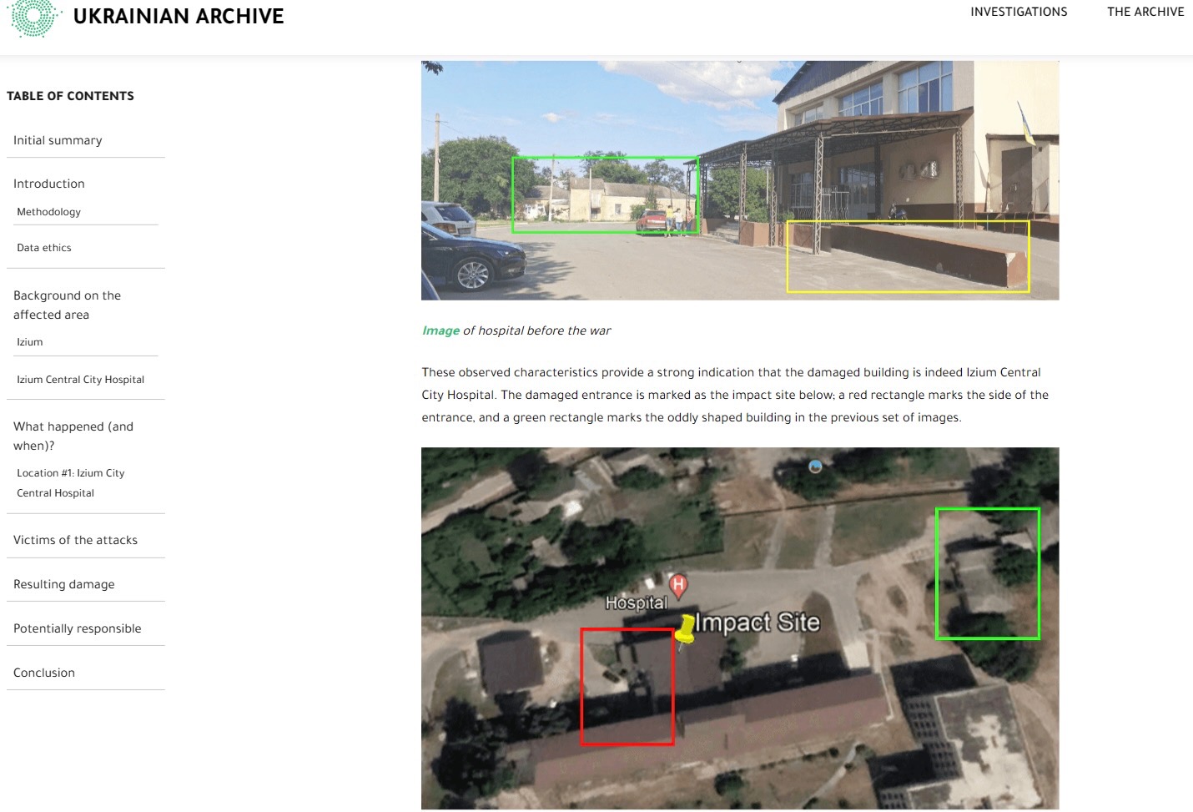This screenshot has height=812, width=1193.
Task: Open The Archive menu item
Action: (x=1145, y=12)
